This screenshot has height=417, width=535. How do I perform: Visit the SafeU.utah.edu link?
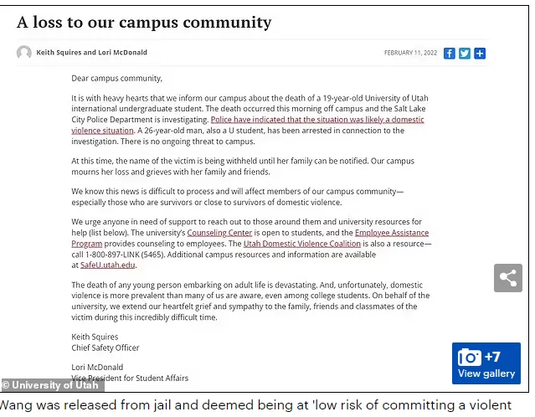pyautogui.click(x=108, y=265)
